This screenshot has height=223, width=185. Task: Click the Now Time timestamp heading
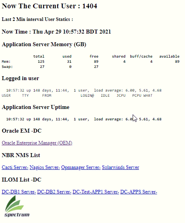pyautogui.click(x=56, y=32)
